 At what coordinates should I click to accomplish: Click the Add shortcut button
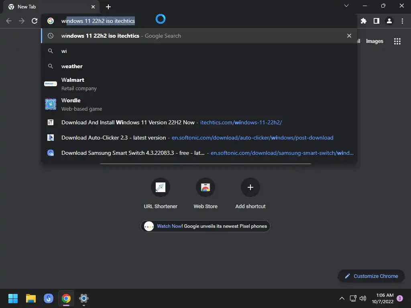point(250,193)
